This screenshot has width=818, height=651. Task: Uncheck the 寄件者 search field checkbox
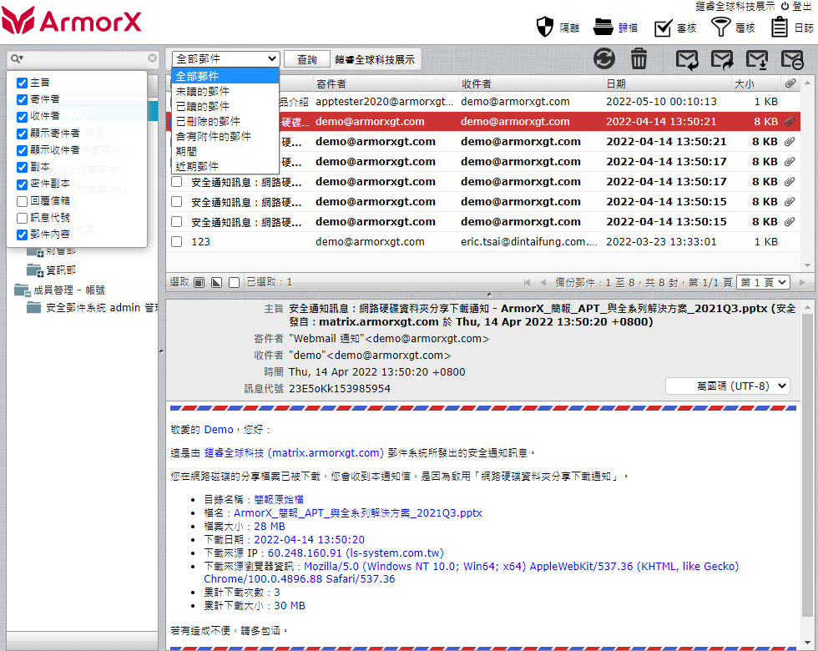click(x=22, y=99)
